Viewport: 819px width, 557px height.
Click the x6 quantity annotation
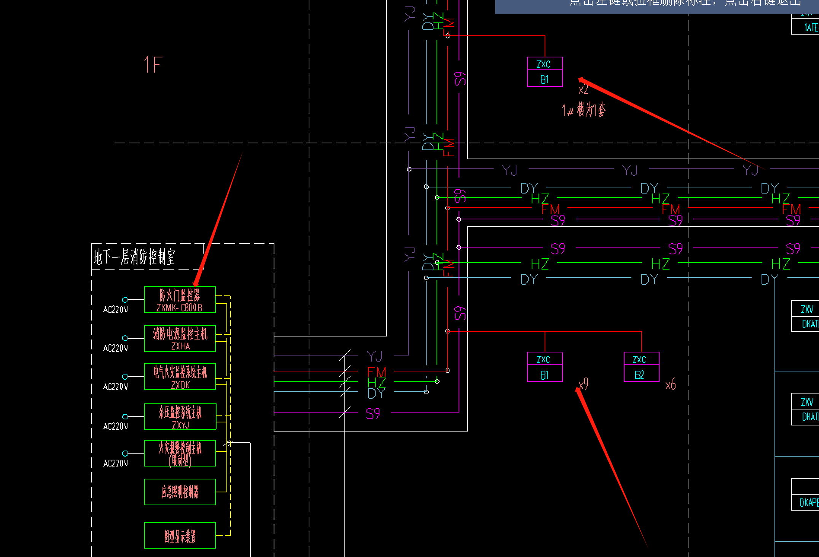tap(671, 385)
